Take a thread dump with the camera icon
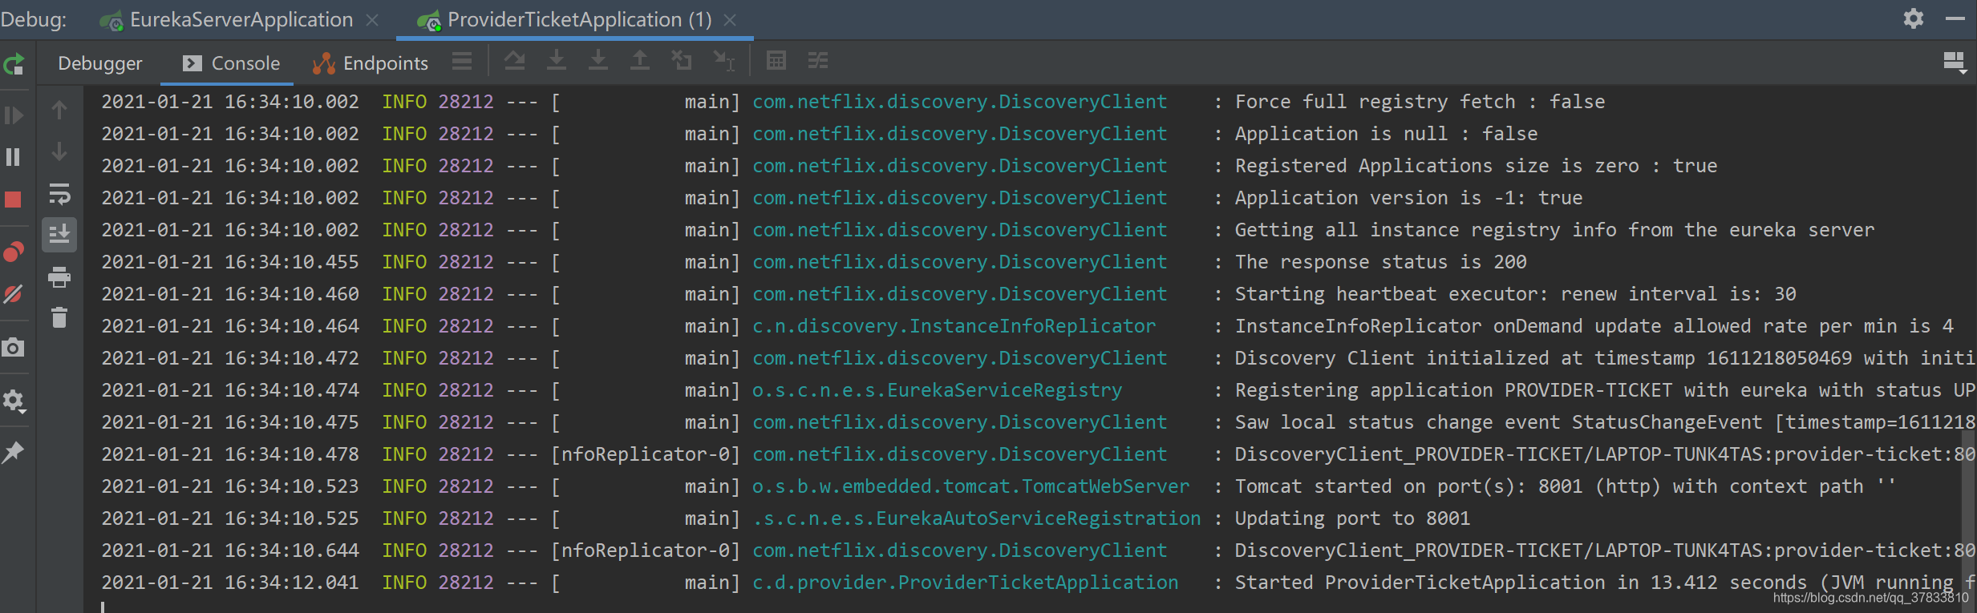Screen dimensions: 1977x613 coord(14,348)
